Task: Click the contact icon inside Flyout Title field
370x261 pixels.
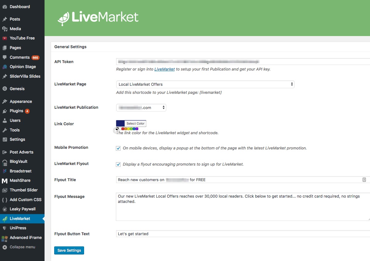Action: tap(364, 180)
